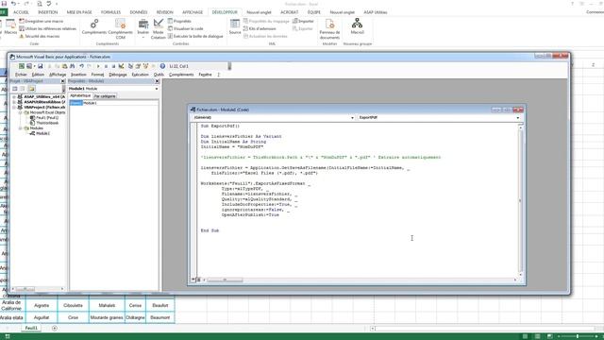Click Toggle Folders icon in Project panel
604x340 pixels.
pos(31,89)
